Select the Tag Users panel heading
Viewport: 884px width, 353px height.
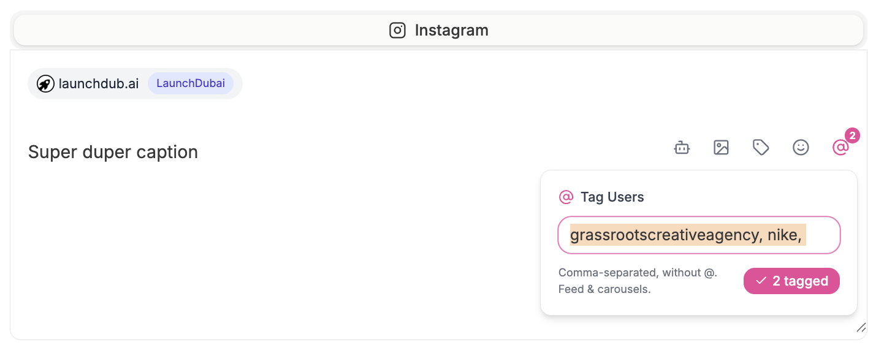pyautogui.click(x=613, y=197)
